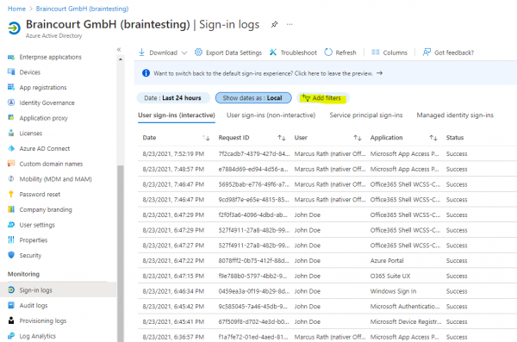Click the Status column header
The image size is (517, 342).
click(455, 138)
